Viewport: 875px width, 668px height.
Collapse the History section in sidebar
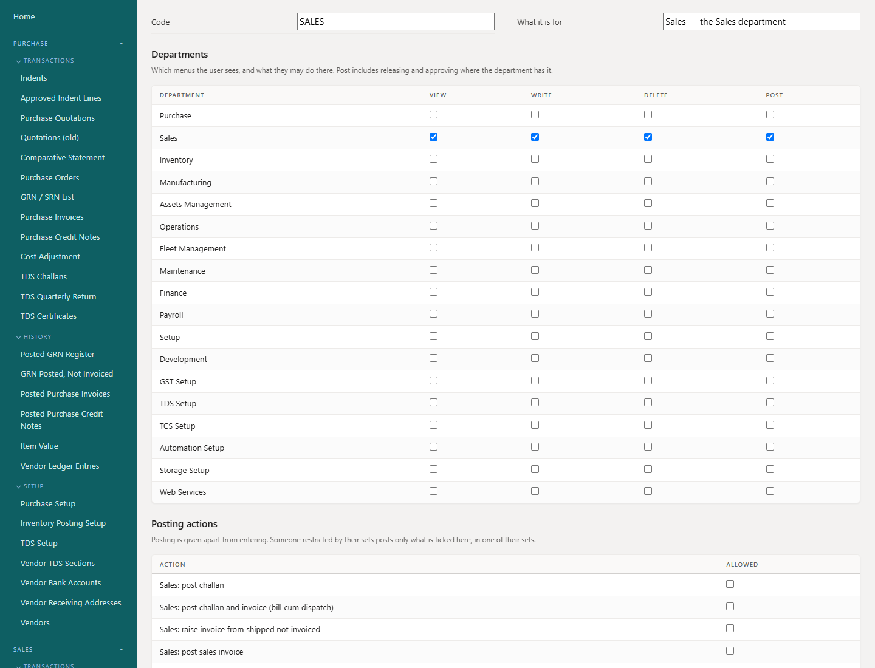(34, 337)
